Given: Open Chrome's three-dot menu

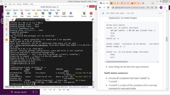Looking at the screenshot, I should click(165, 8).
